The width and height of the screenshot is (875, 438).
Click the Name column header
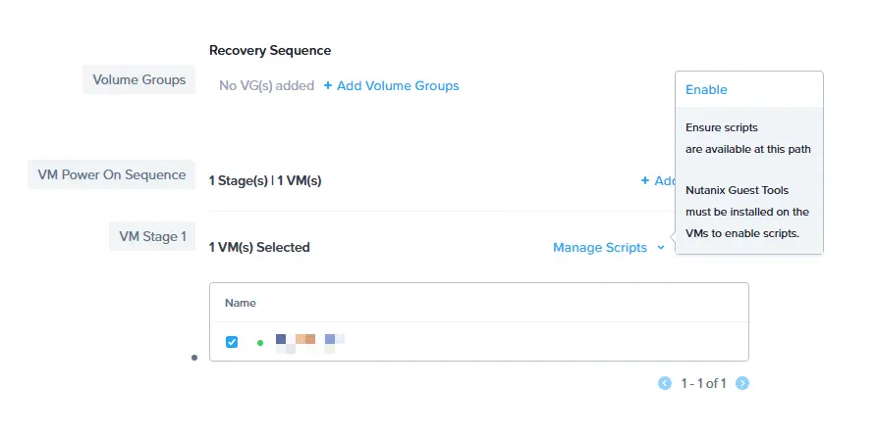241,303
